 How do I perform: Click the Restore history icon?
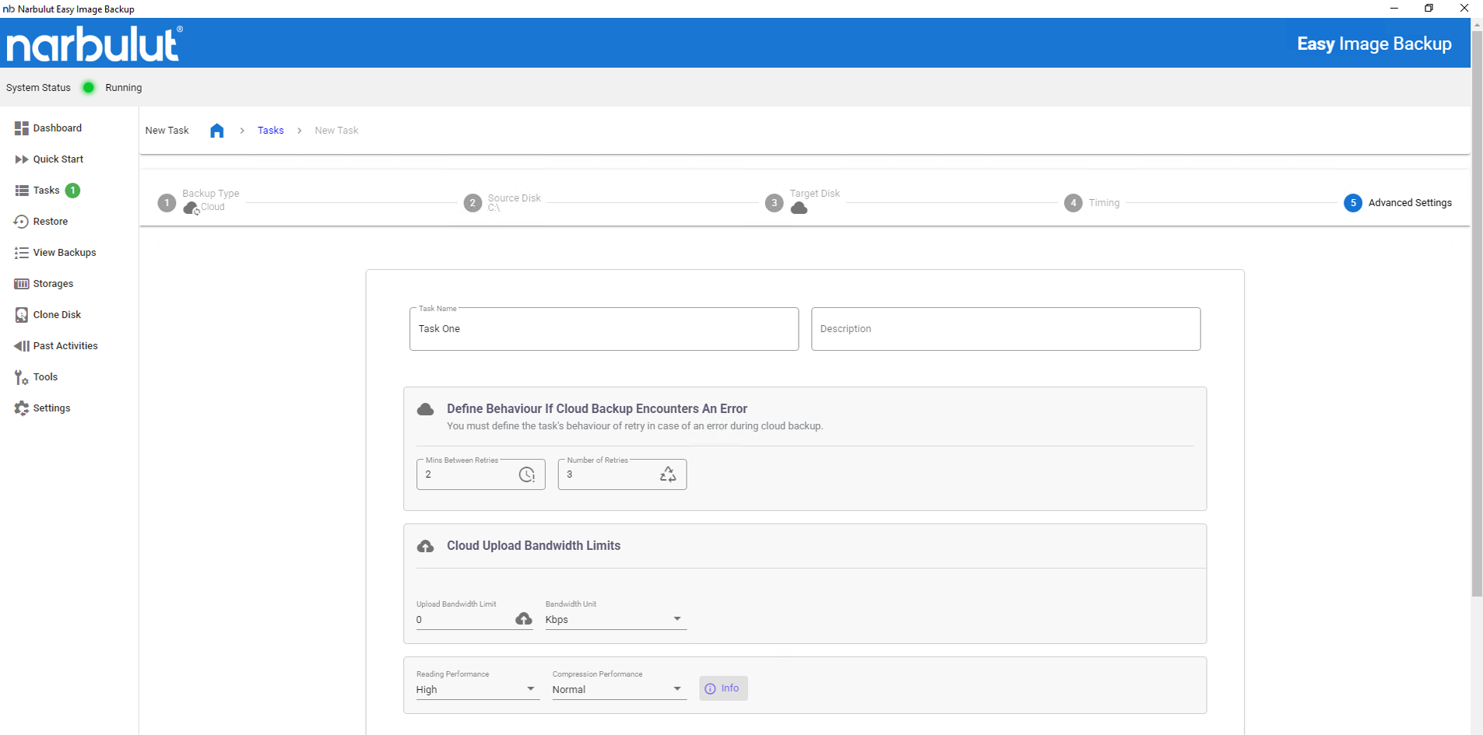(21, 222)
